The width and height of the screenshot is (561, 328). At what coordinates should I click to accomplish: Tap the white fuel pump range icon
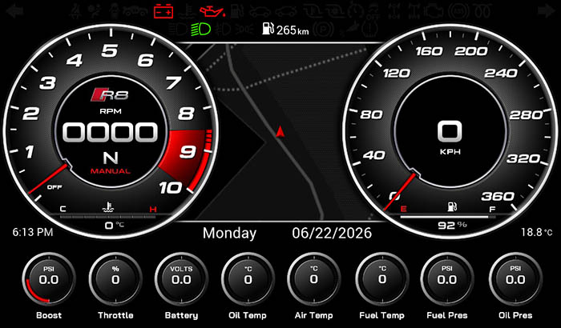tap(268, 29)
